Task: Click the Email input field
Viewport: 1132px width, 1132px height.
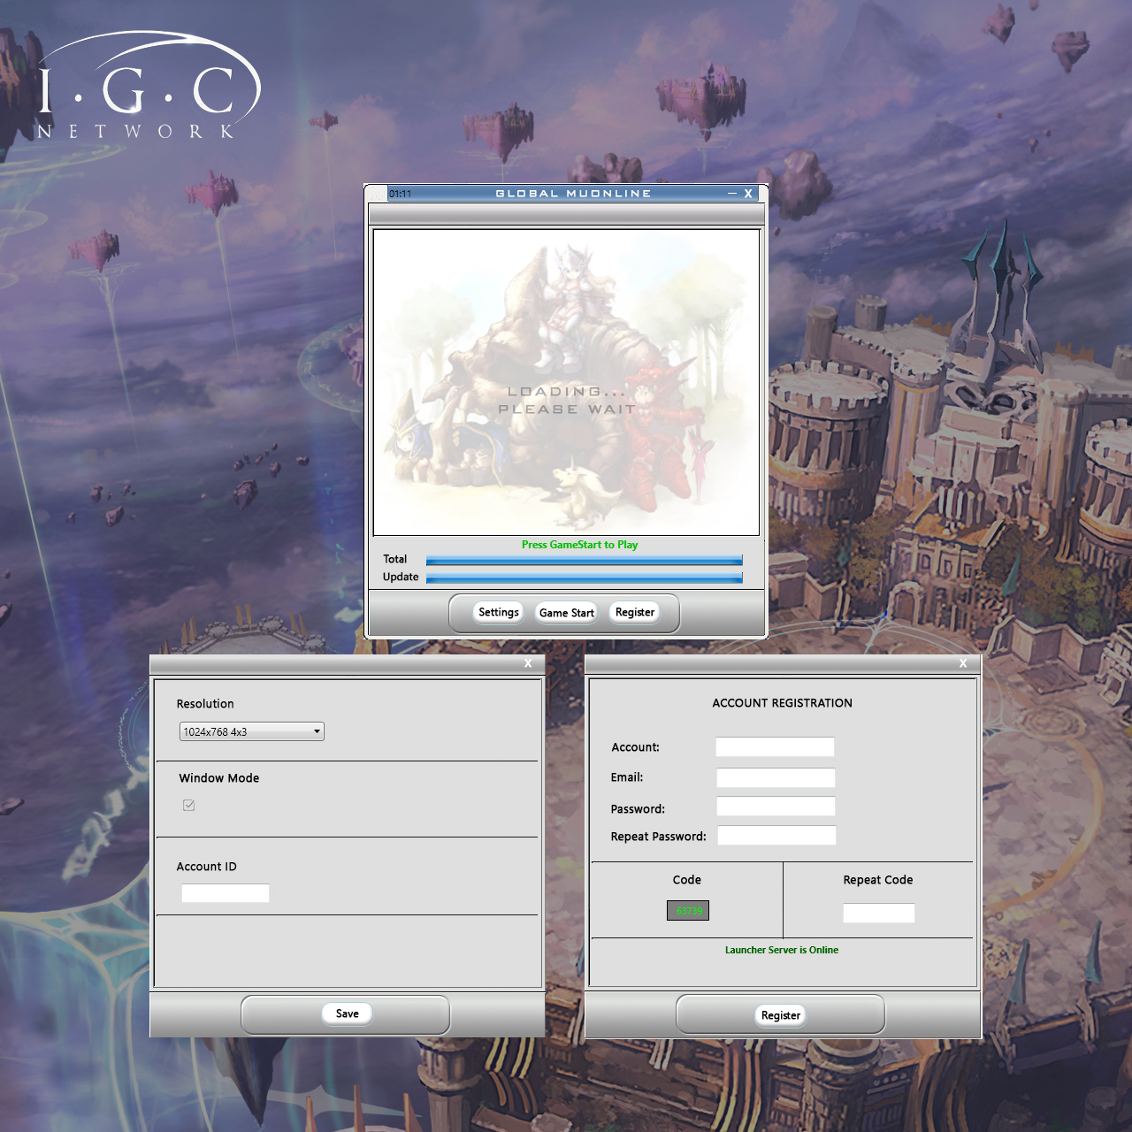Action: [776, 777]
